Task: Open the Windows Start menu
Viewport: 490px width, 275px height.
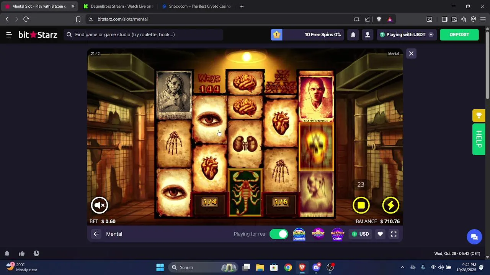Action: [x=160, y=267]
